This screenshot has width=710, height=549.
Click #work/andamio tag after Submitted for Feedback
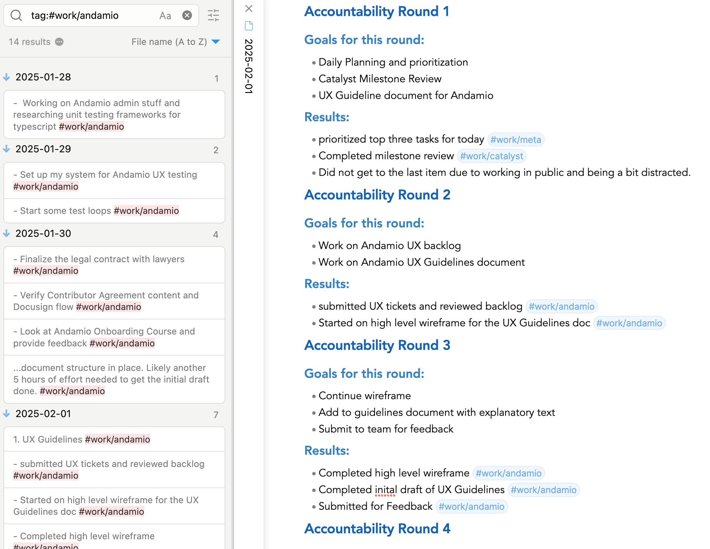coord(471,507)
